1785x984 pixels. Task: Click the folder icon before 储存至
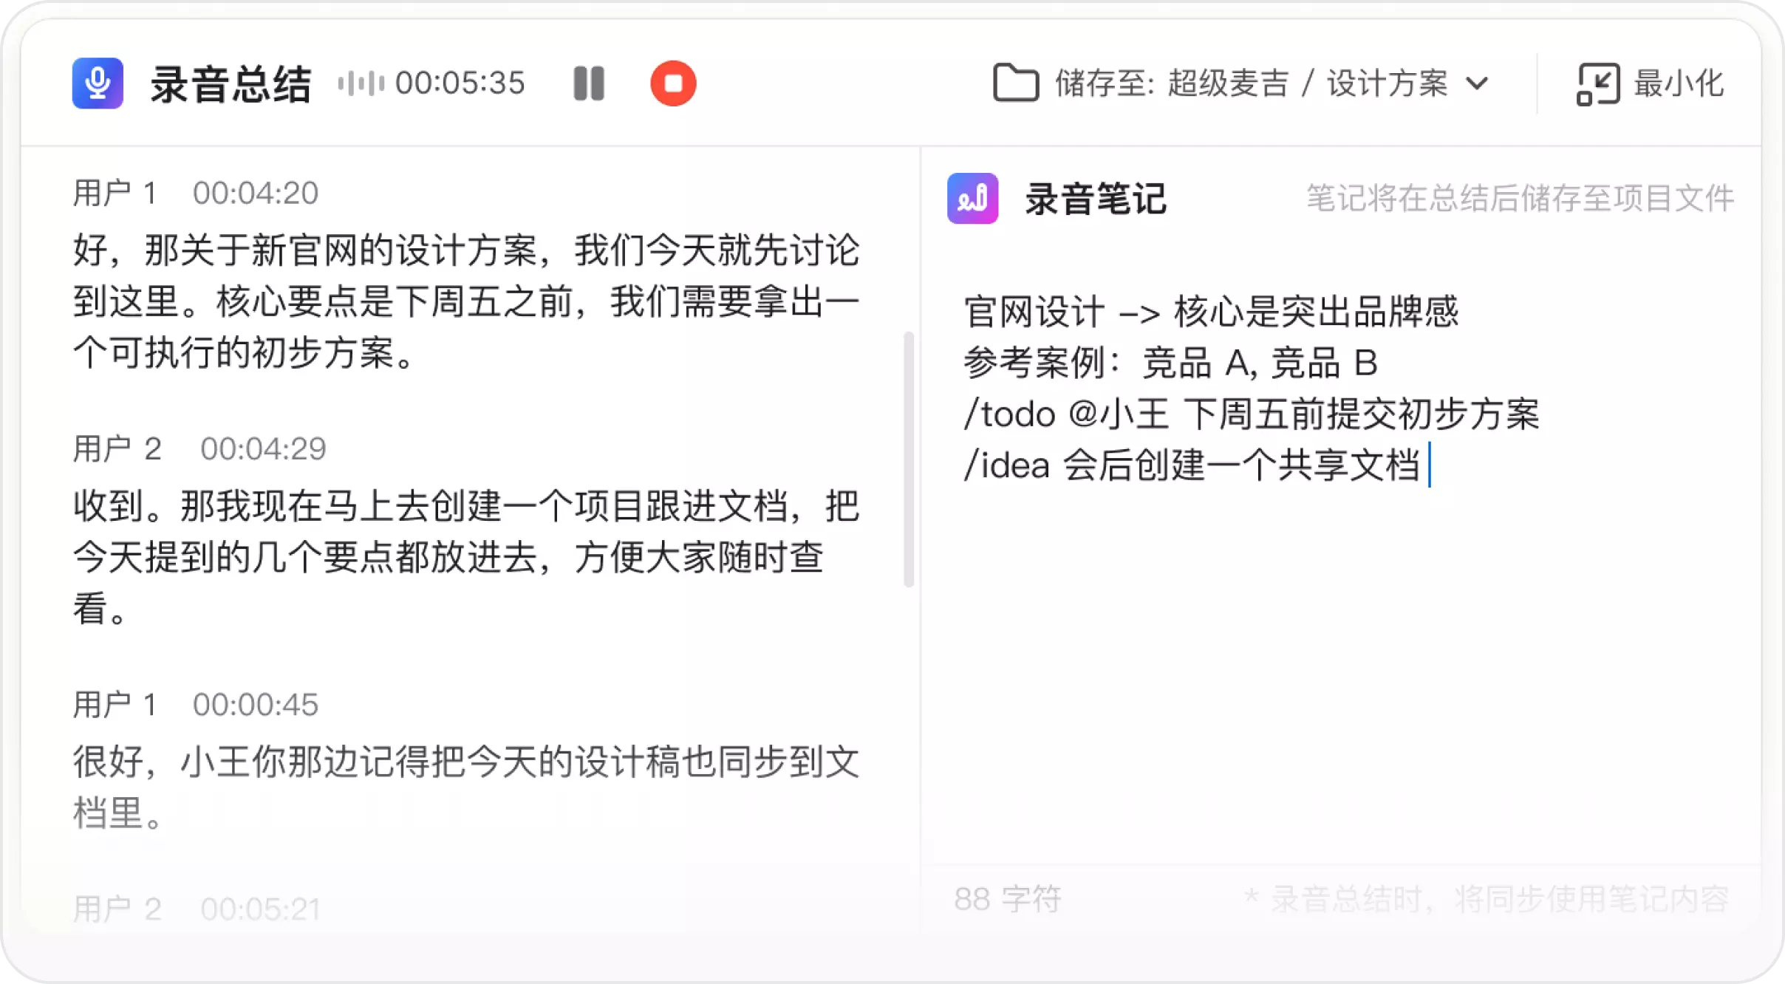point(1017,83)
